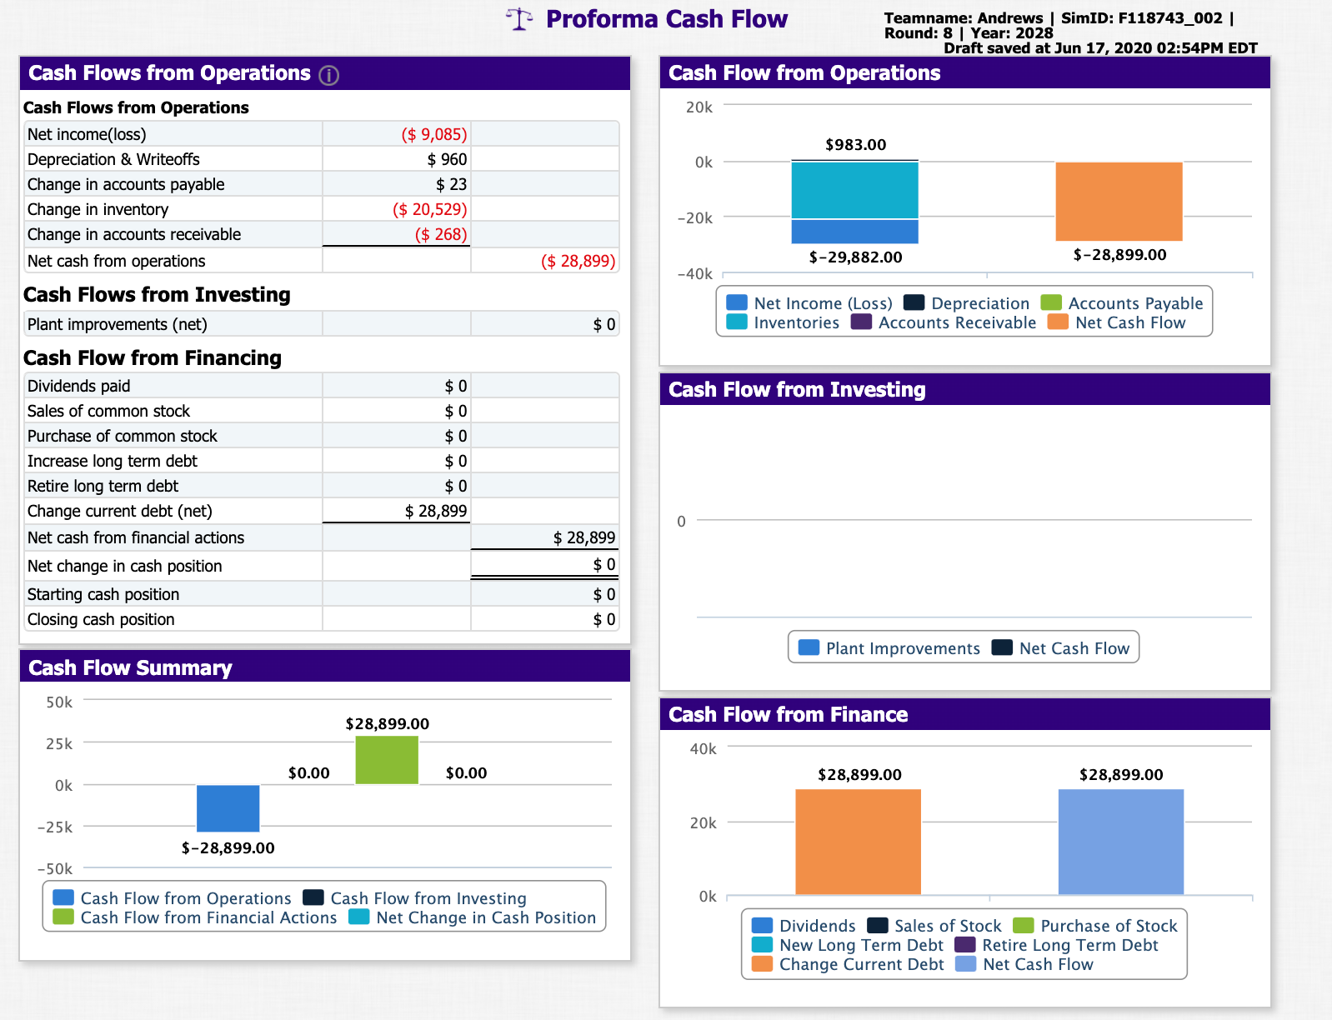Toggle Net Income (Loss) series in Operations chart legend
This screenshot has height=1020, width=1332.
[x=809, y=303]
